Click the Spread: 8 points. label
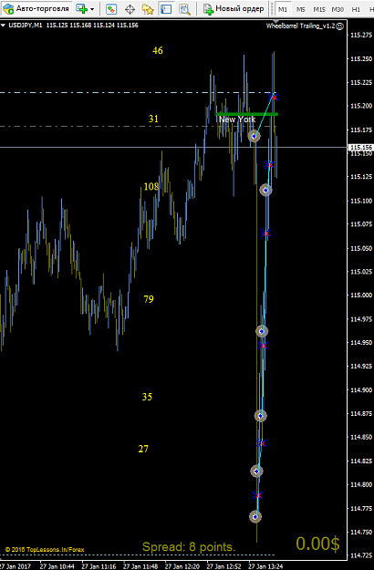Viewport: 374px width, 570px height. tap(189, 546)
